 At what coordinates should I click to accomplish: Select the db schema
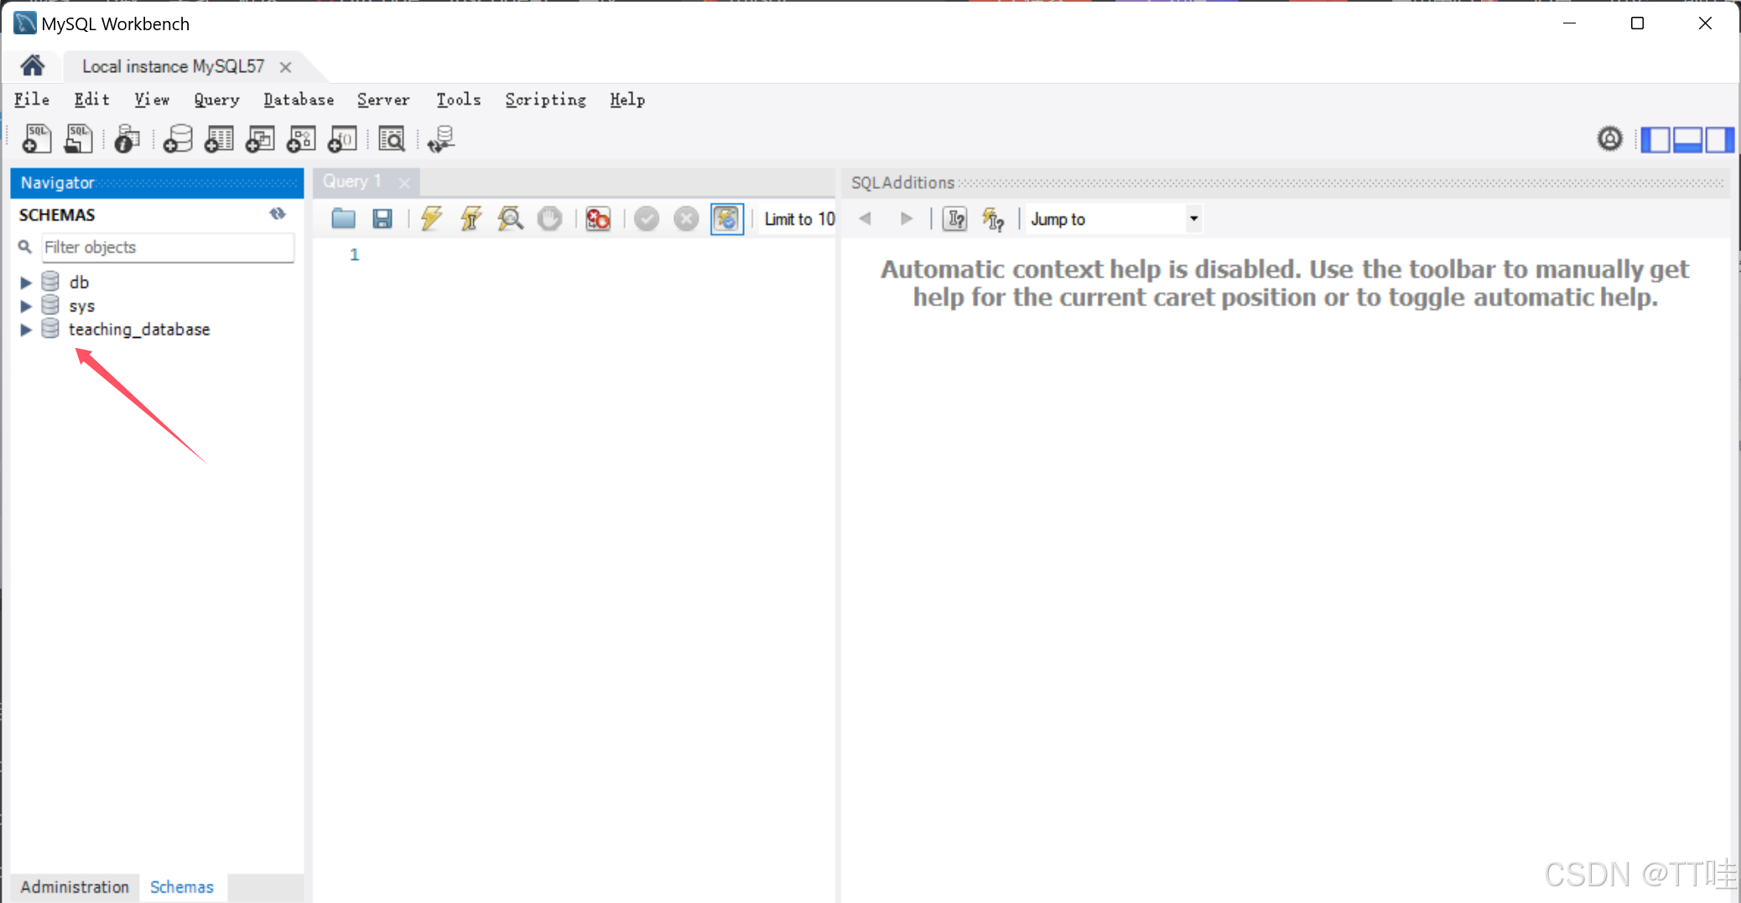[79, 283]
